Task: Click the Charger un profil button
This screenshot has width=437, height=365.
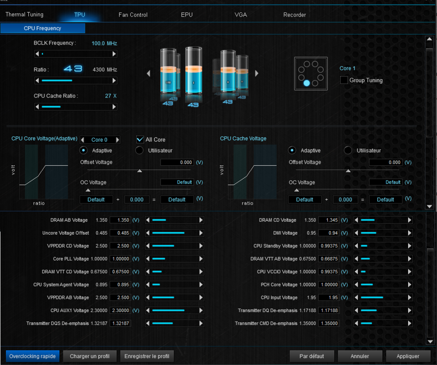Action: click(90, 356)
